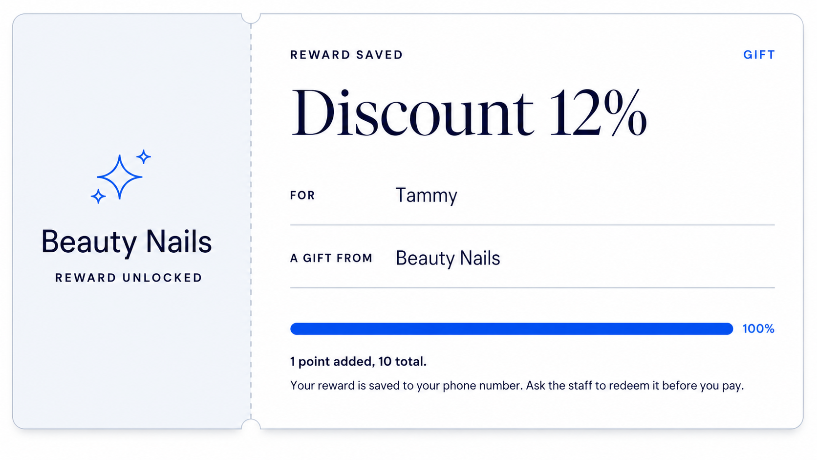
Task: Click the Beauty Nails stub title
Action: pos(127,242)
